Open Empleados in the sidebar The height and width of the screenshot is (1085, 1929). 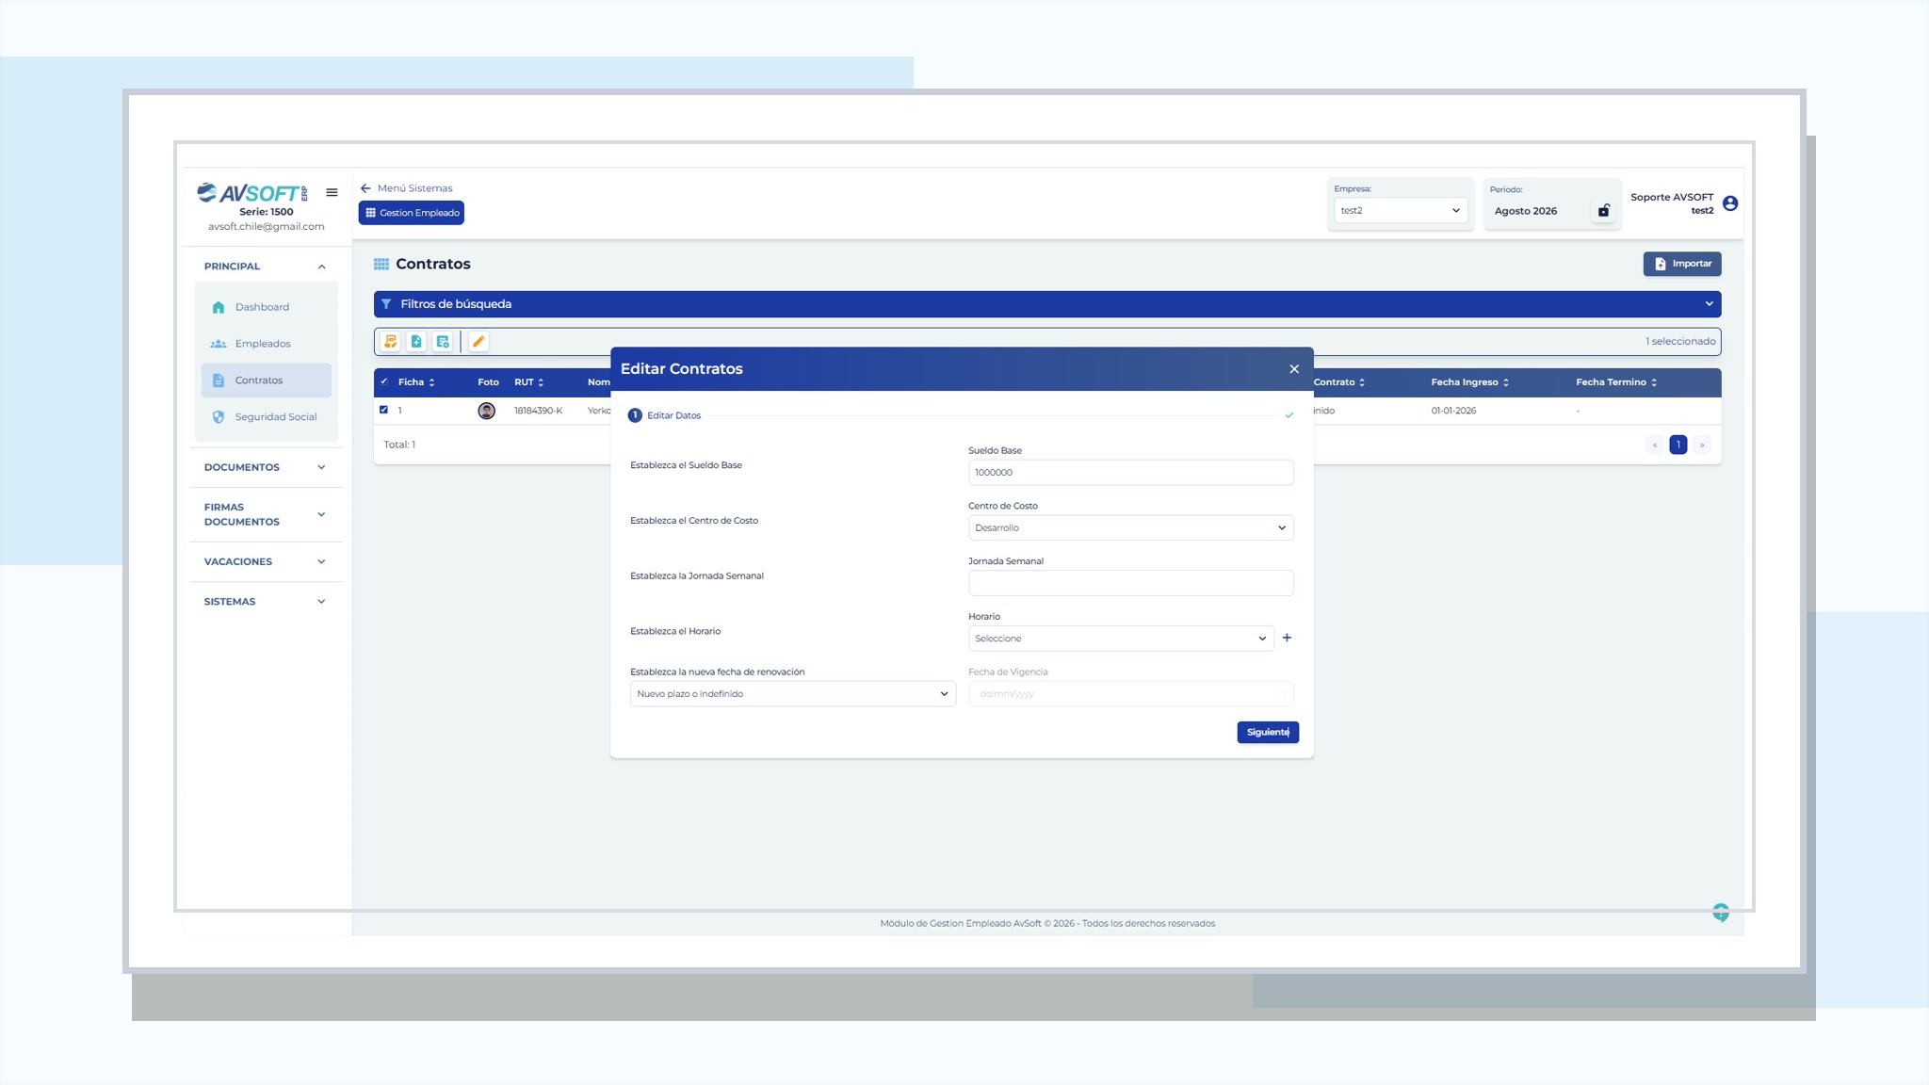click(x=266, y=344)
